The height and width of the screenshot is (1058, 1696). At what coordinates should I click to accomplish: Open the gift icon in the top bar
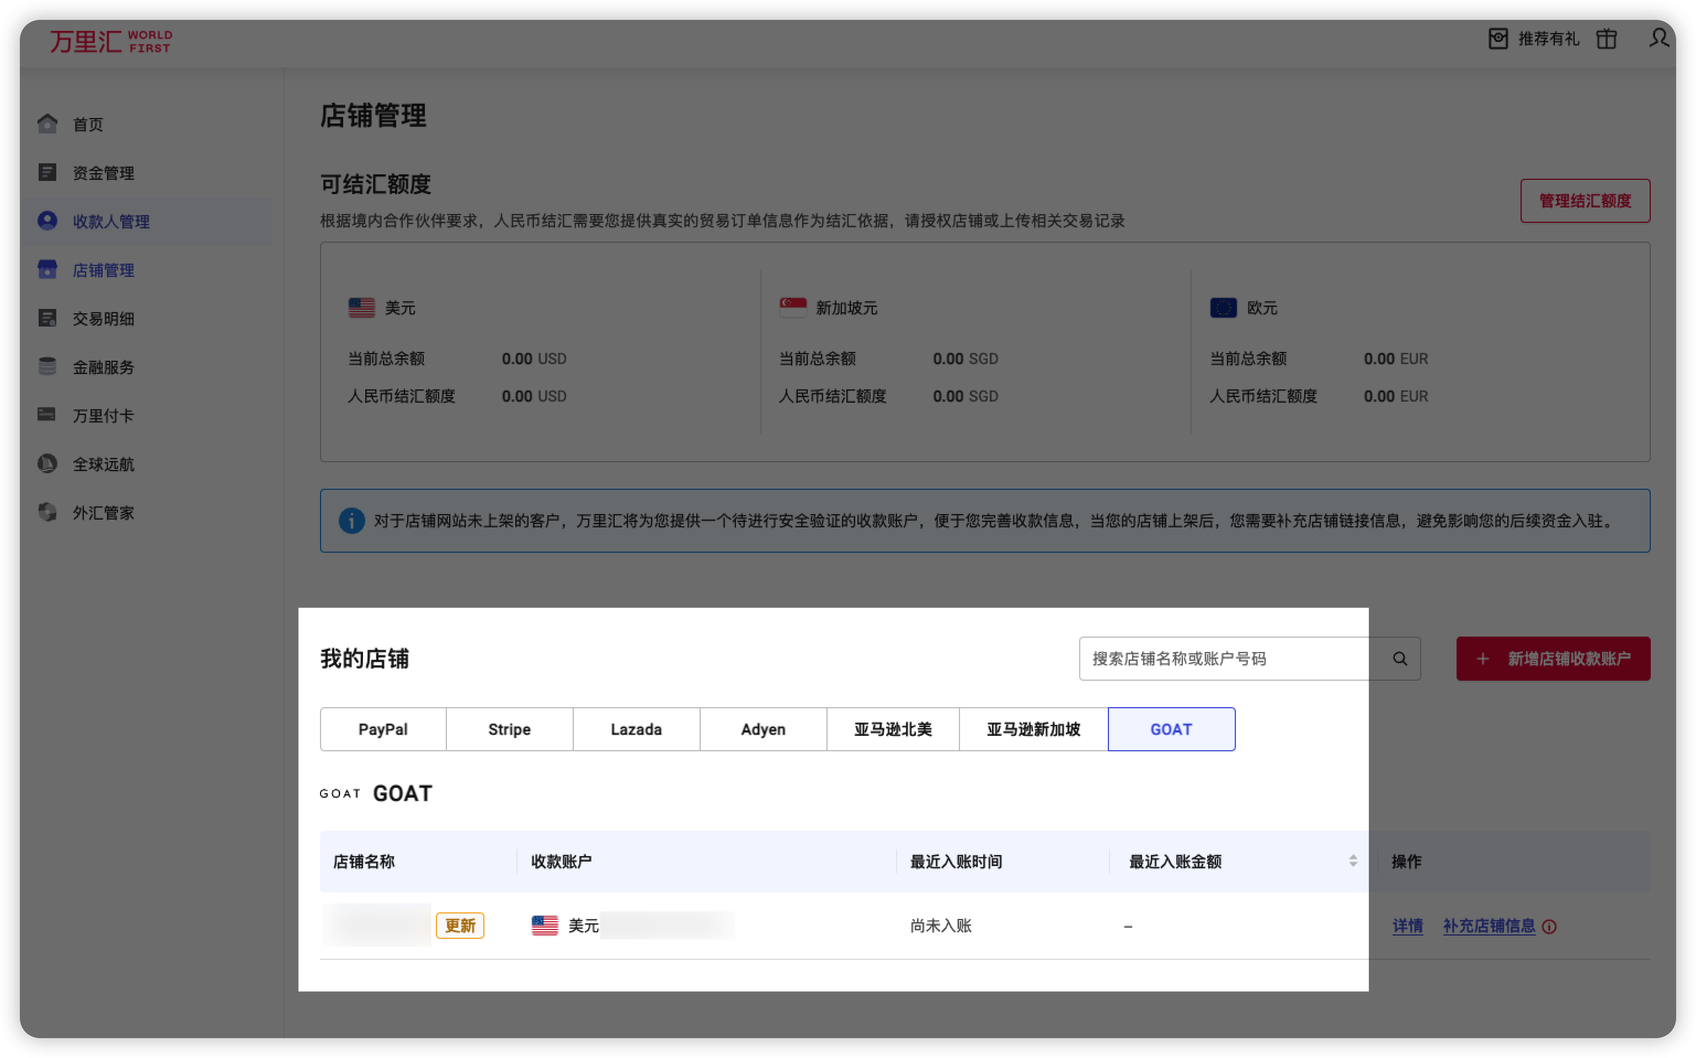point(1607,39)
